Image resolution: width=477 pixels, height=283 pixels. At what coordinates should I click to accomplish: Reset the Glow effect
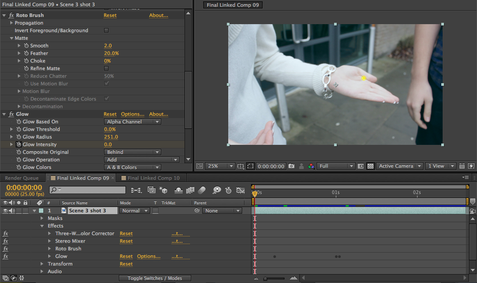click(110, 114)
